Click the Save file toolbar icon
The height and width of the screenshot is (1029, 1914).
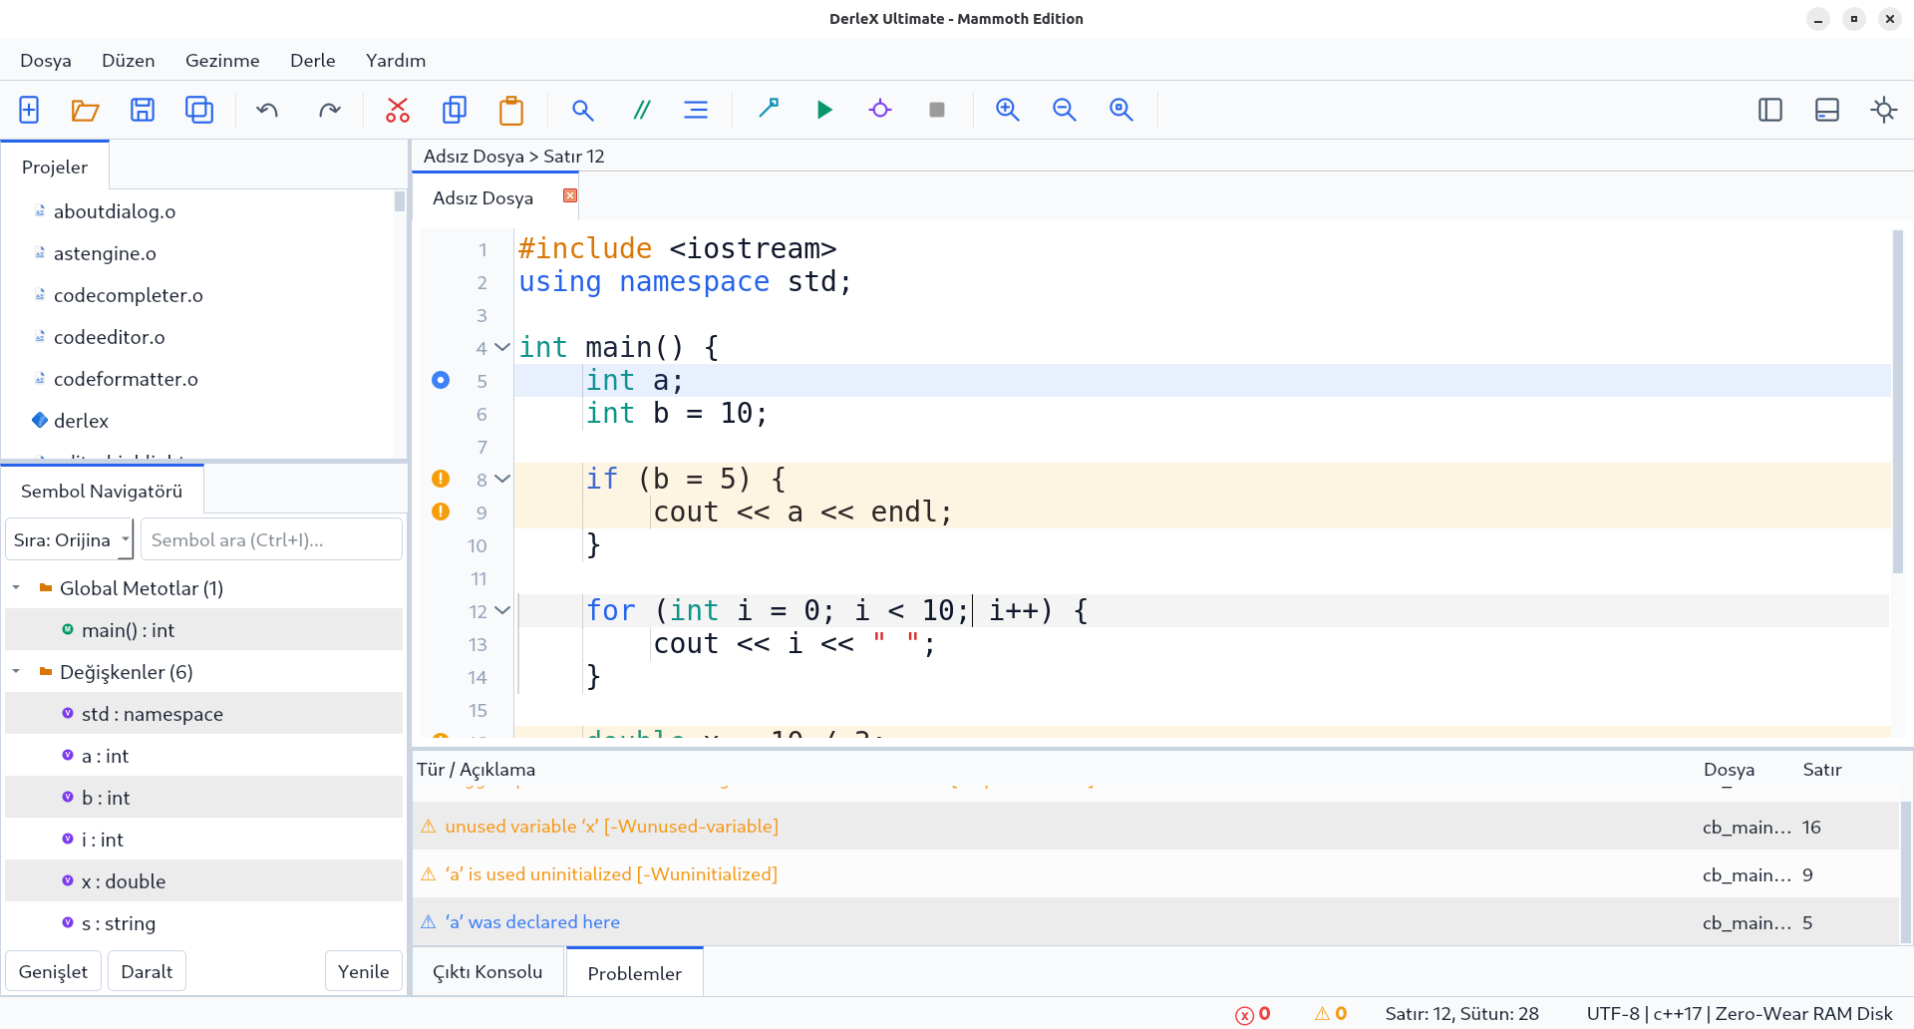click(x=143, y=110)
